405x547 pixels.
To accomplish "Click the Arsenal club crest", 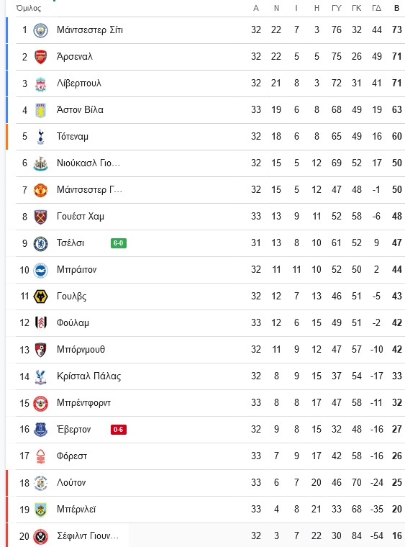I will [40, 57].
